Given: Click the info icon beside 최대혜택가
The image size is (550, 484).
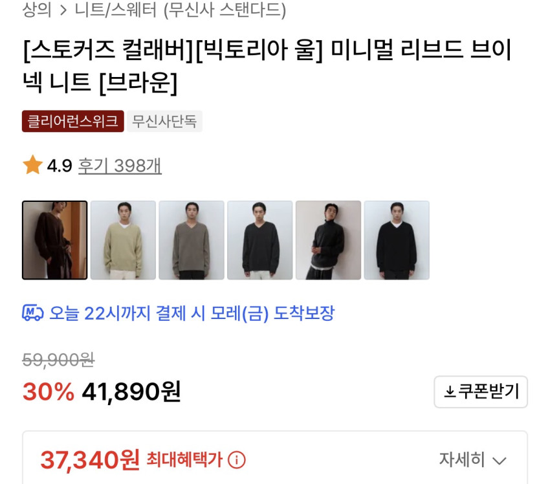Looking at the screenshot, I should click(237, 459).
